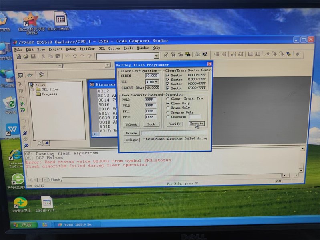Click the Run running-man icon
320x240 pixels.
25,133
